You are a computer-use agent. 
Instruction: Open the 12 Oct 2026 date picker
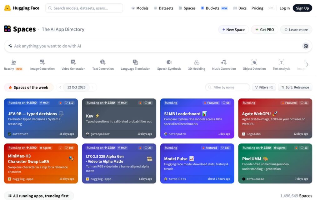click(76, 87)
